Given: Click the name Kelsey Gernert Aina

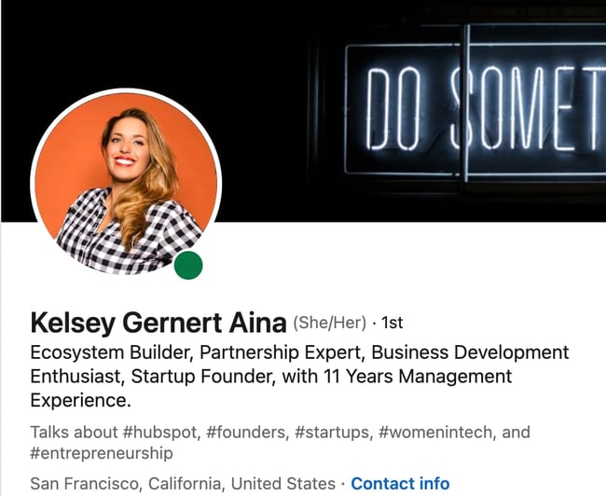Looking at the screenshot, I should [x=158, y=323].
